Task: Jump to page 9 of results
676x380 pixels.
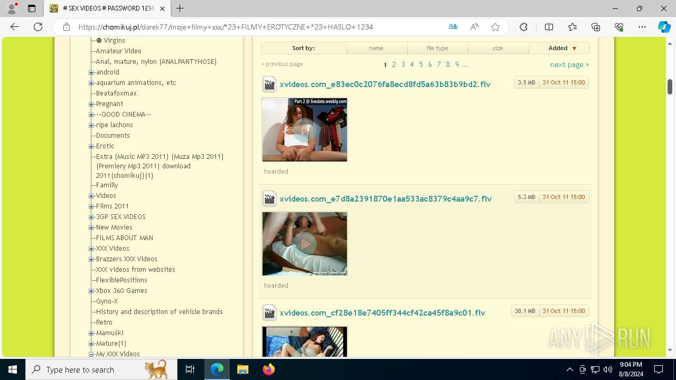Action: tap(457, 64)
